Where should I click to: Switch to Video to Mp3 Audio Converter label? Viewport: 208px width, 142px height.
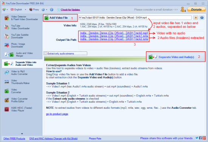pos(19,73)
